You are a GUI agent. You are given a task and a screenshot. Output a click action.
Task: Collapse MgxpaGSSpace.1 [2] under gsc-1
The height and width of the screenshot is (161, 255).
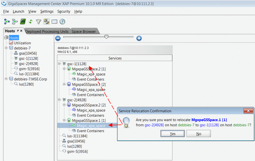(64, 84)
